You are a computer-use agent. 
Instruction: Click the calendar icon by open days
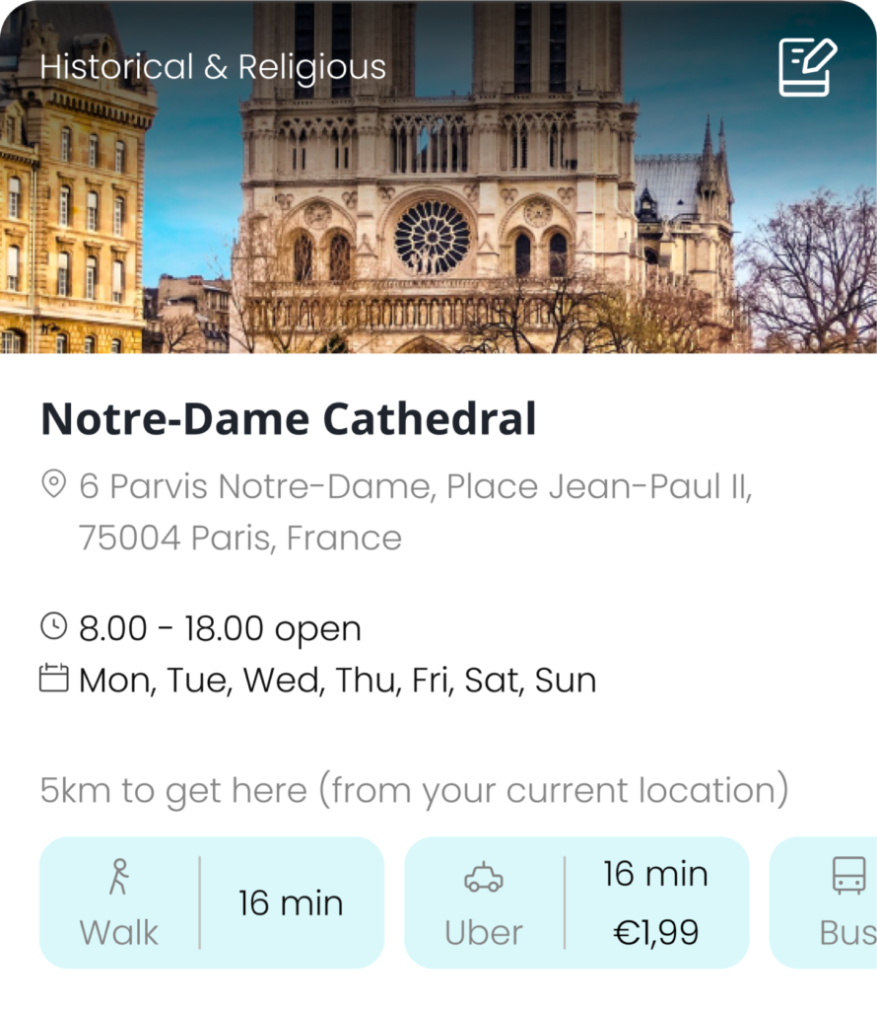[53, 679]
